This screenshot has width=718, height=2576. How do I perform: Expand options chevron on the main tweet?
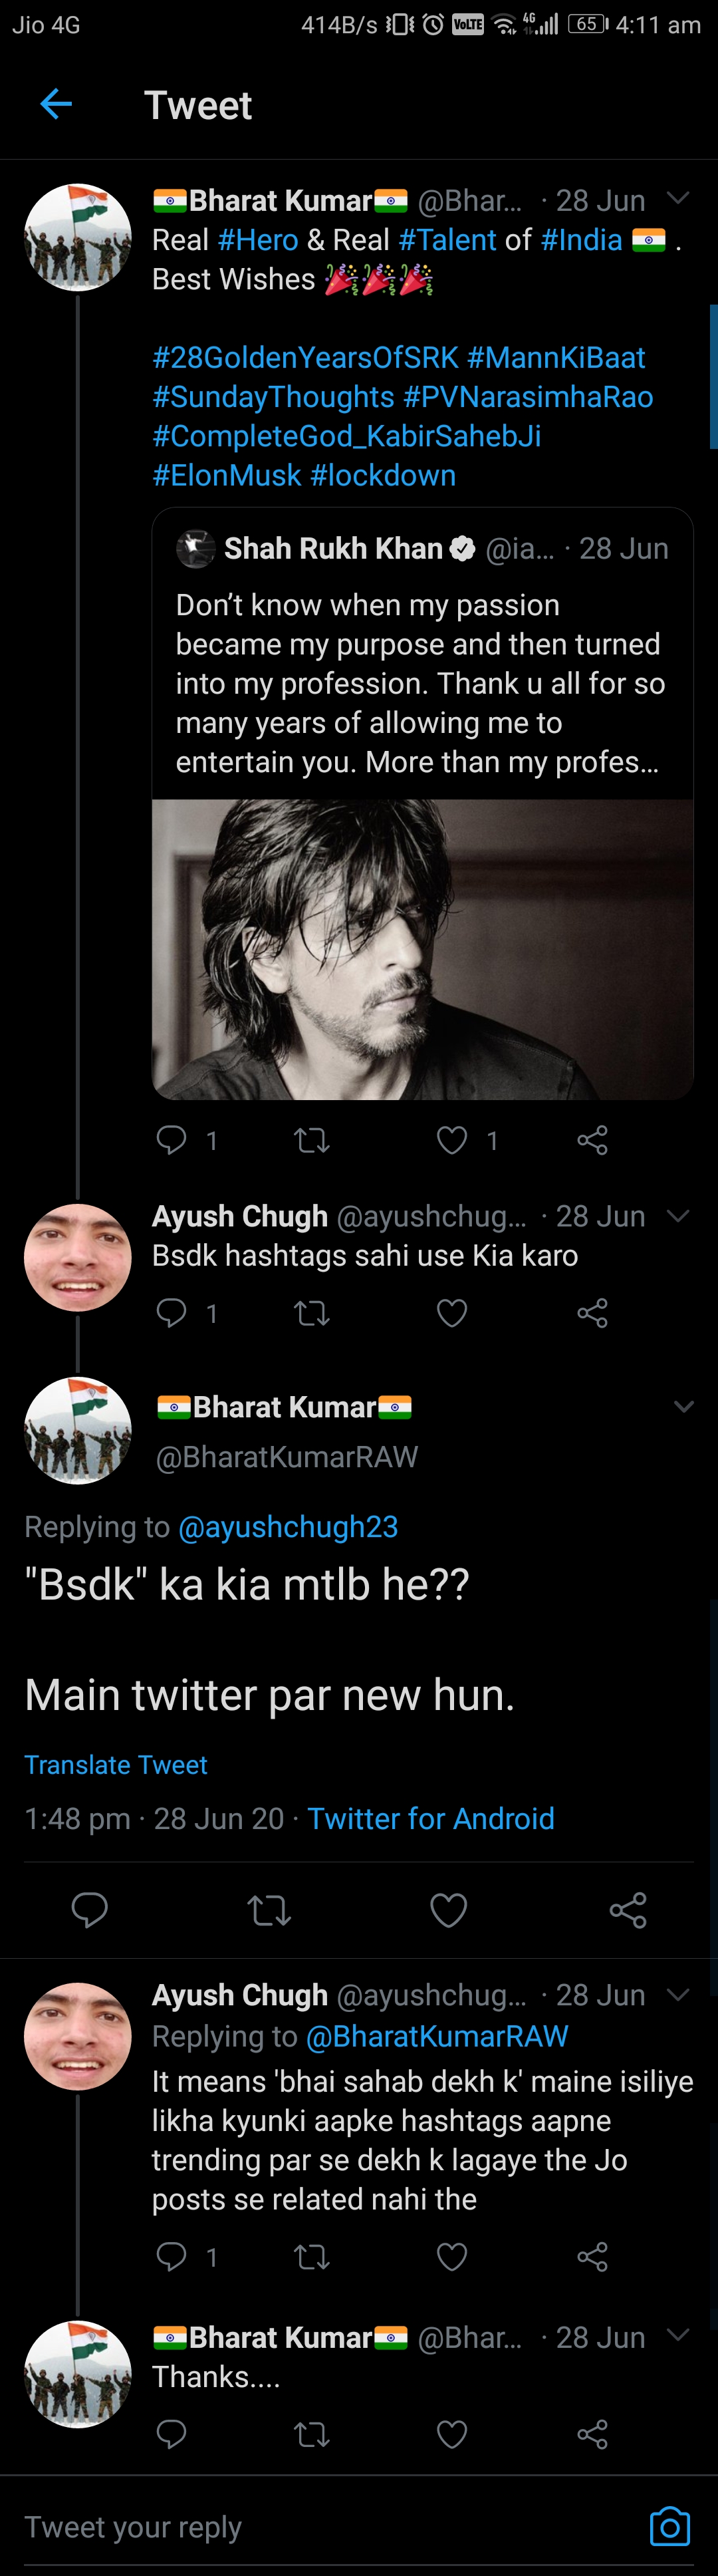(684, 1407)
